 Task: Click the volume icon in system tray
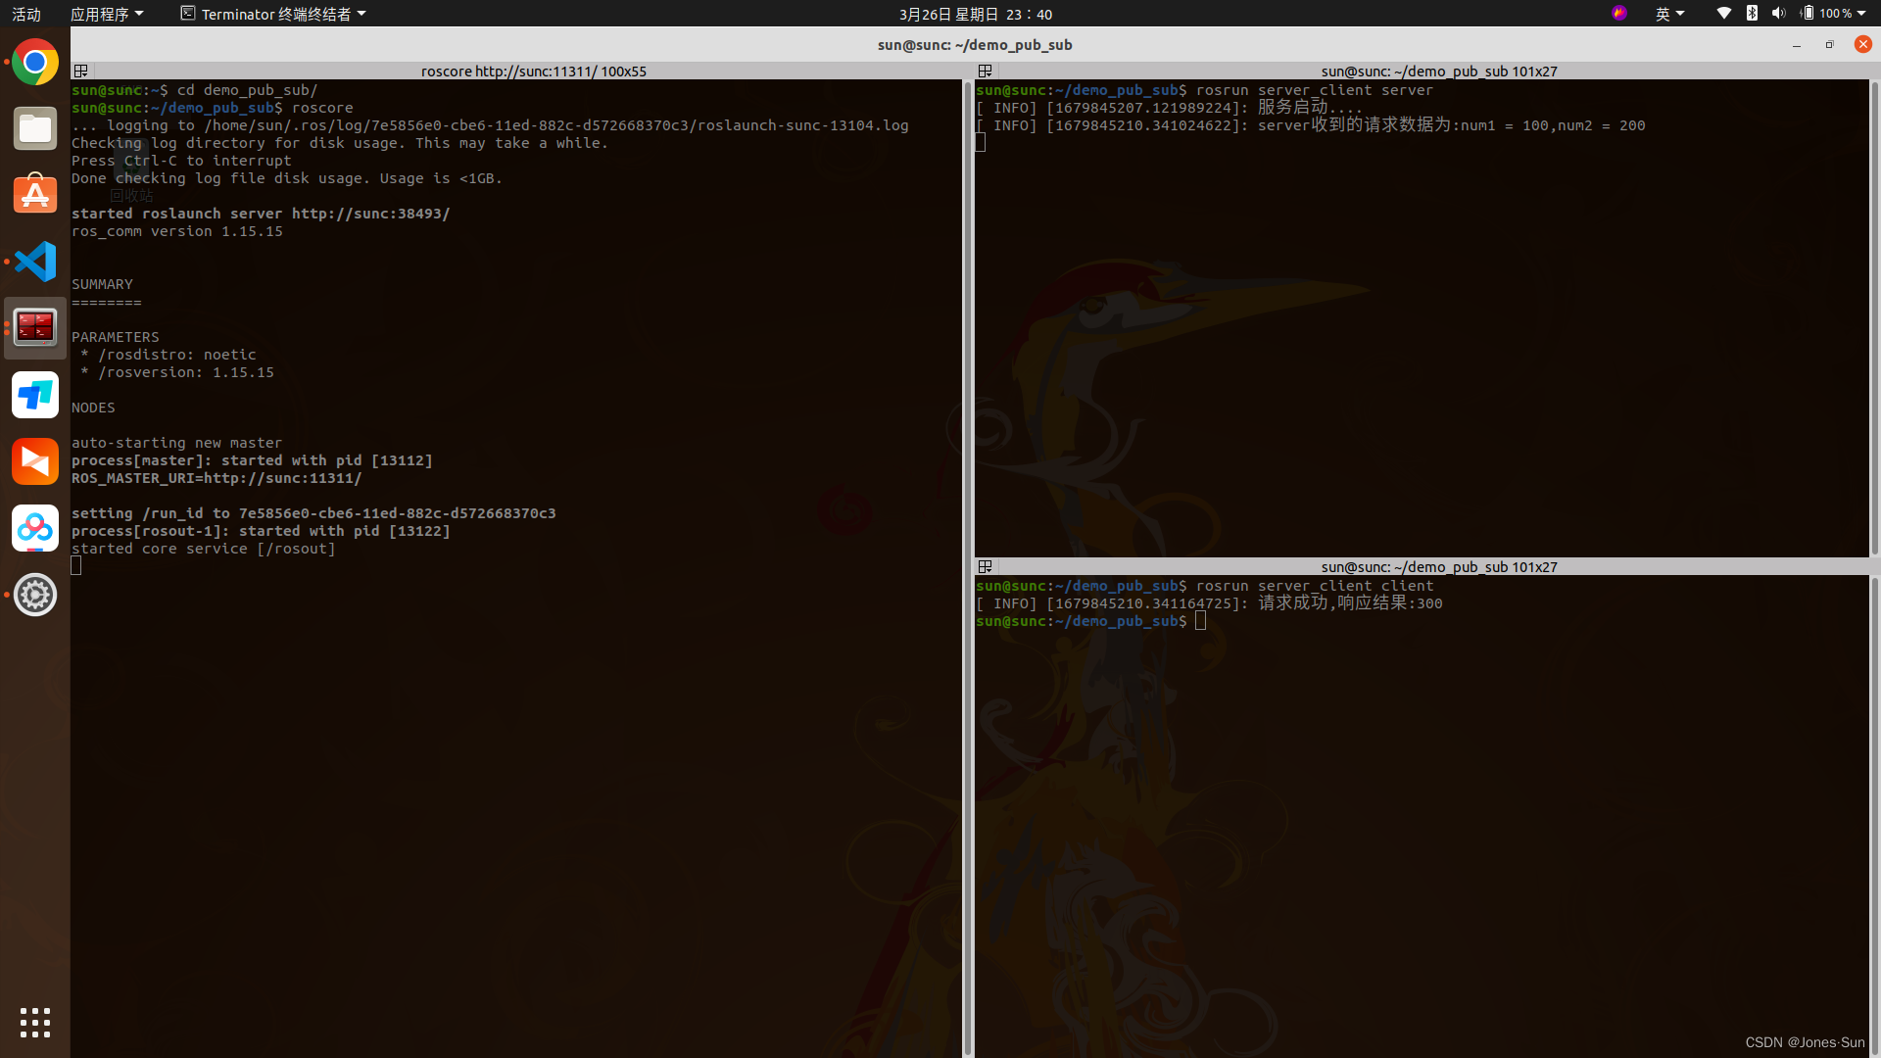click(1778, 14)
